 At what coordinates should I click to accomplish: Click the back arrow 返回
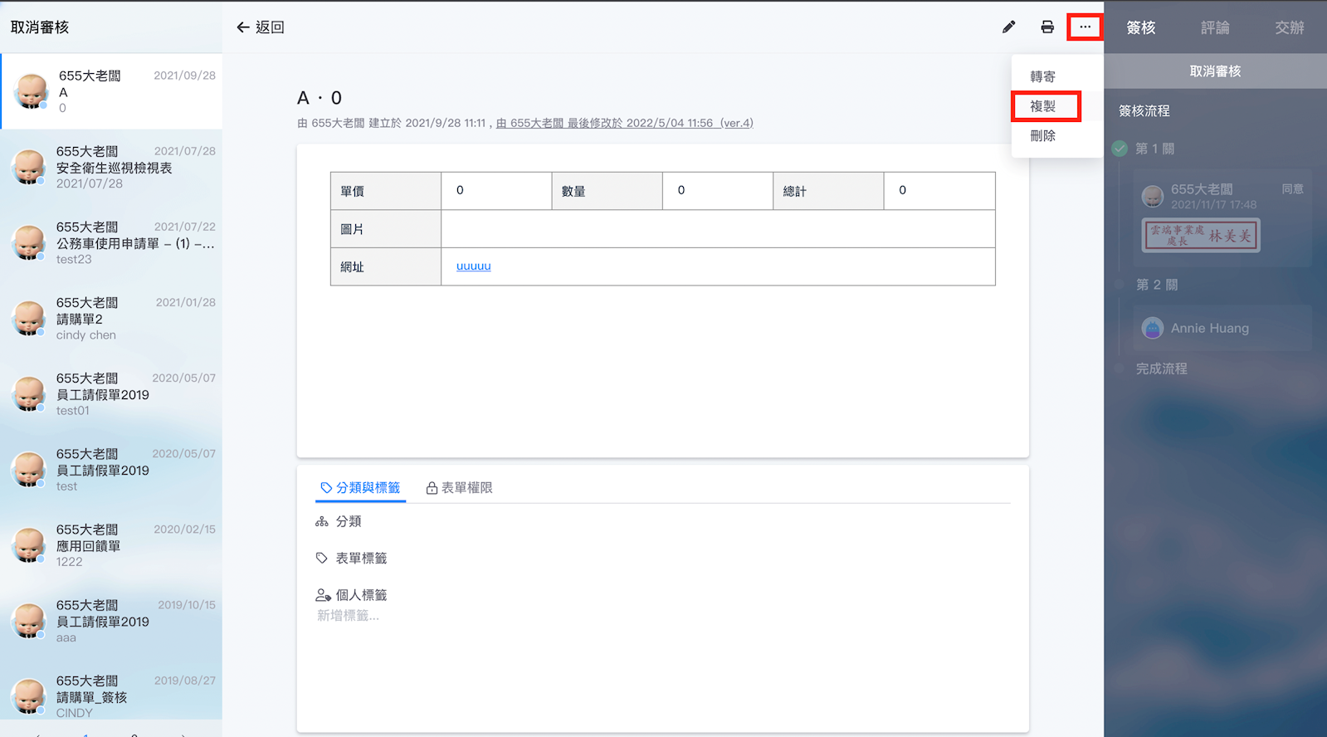[261, 27]
